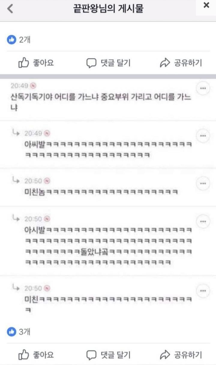Like the top post with 좋아요 thumb
Screen dimensions: 216x365
(36, 63)
